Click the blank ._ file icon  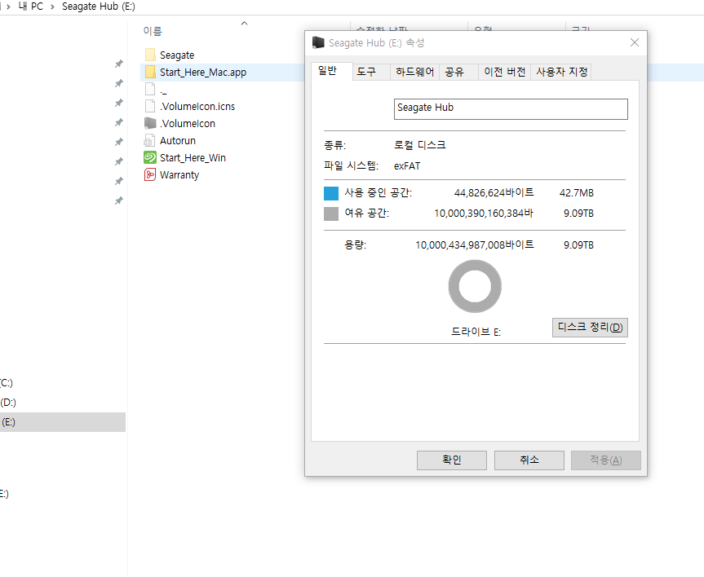pyautogui.click(x=150, y=89)
